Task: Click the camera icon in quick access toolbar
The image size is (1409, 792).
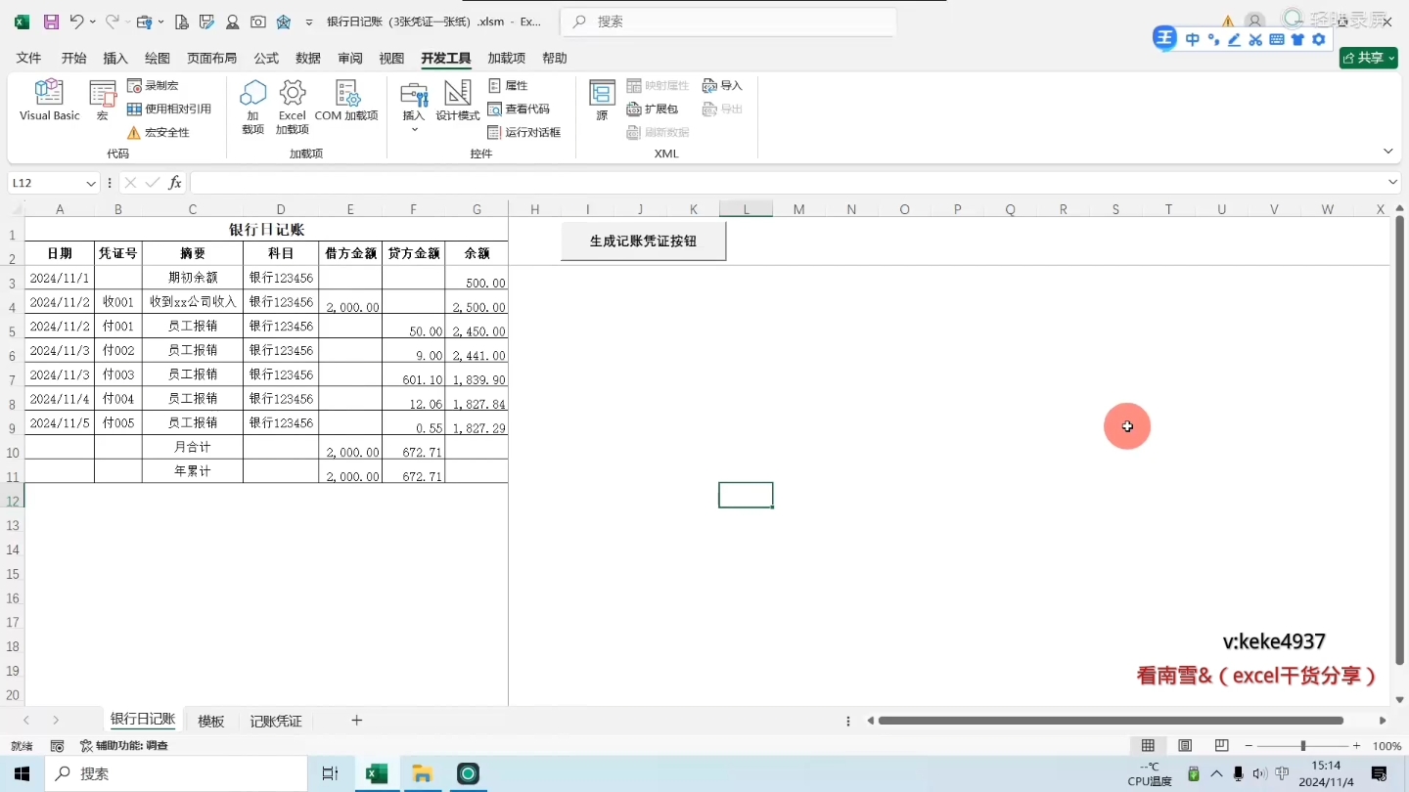Action: pyautogui.click(x=258, y=22)
